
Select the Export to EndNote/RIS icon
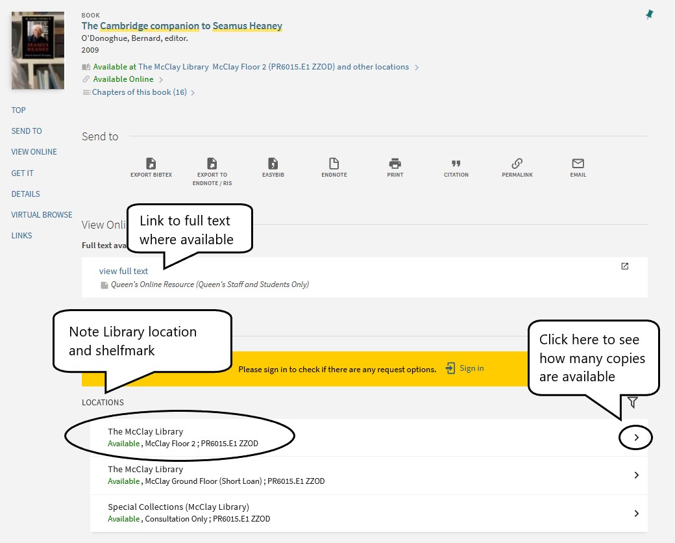(x=212, y=164)
